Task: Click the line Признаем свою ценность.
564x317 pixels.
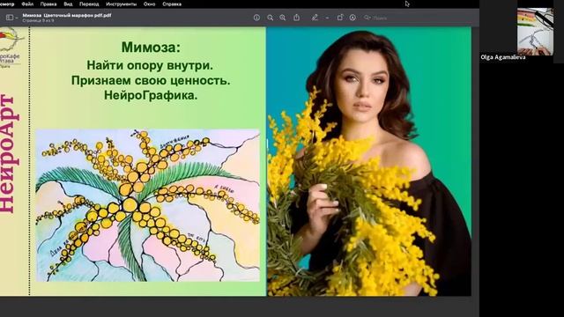Action: click(151, 80)
